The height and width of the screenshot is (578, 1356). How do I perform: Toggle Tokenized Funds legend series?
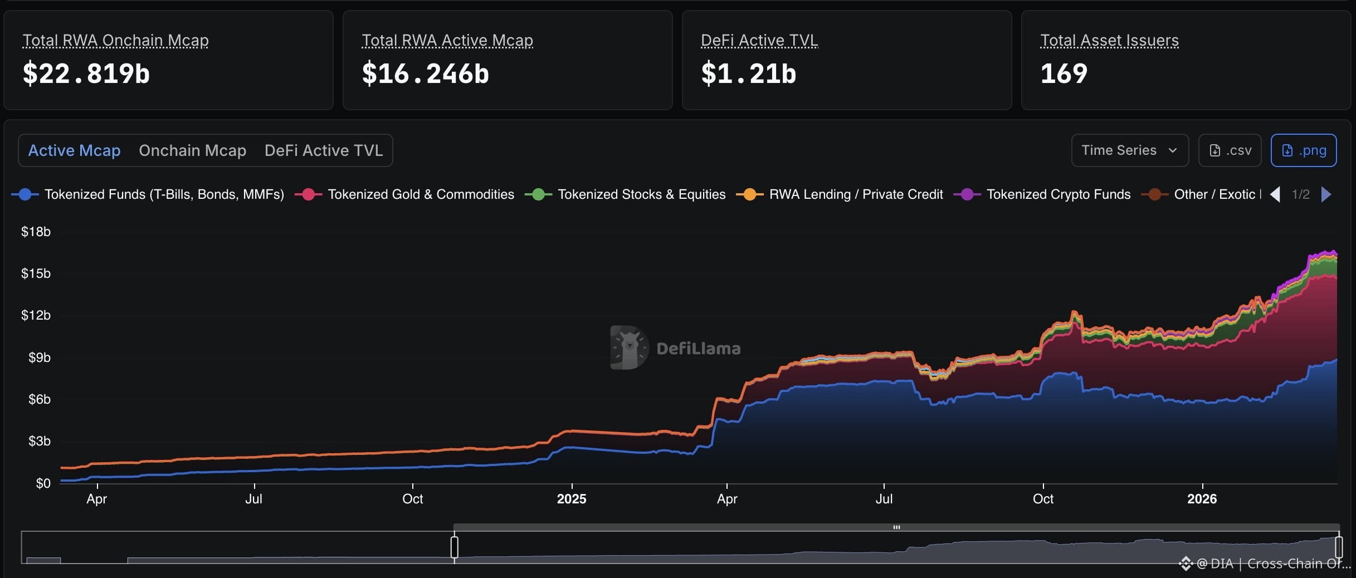coord(148,194)
